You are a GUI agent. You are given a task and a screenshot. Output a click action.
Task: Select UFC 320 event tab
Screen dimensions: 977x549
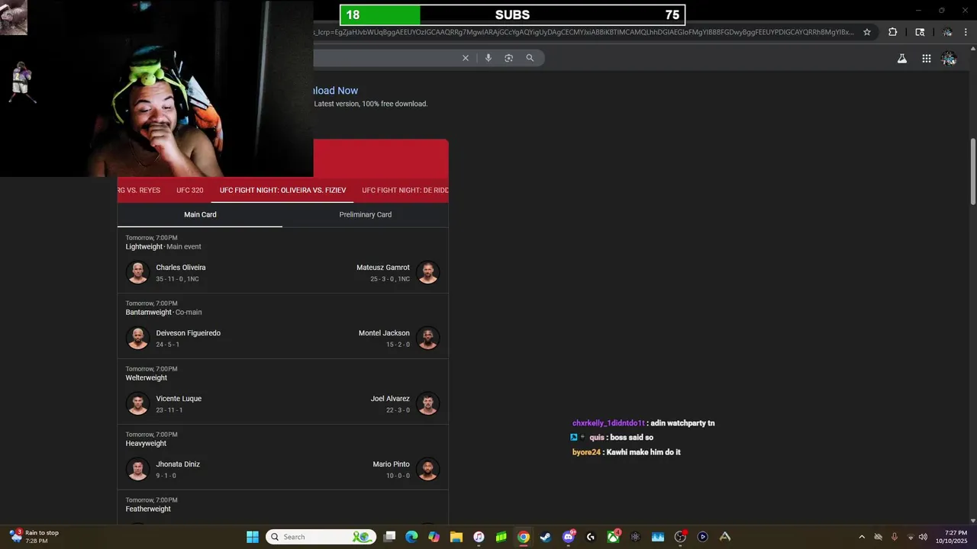coord(190,191)
